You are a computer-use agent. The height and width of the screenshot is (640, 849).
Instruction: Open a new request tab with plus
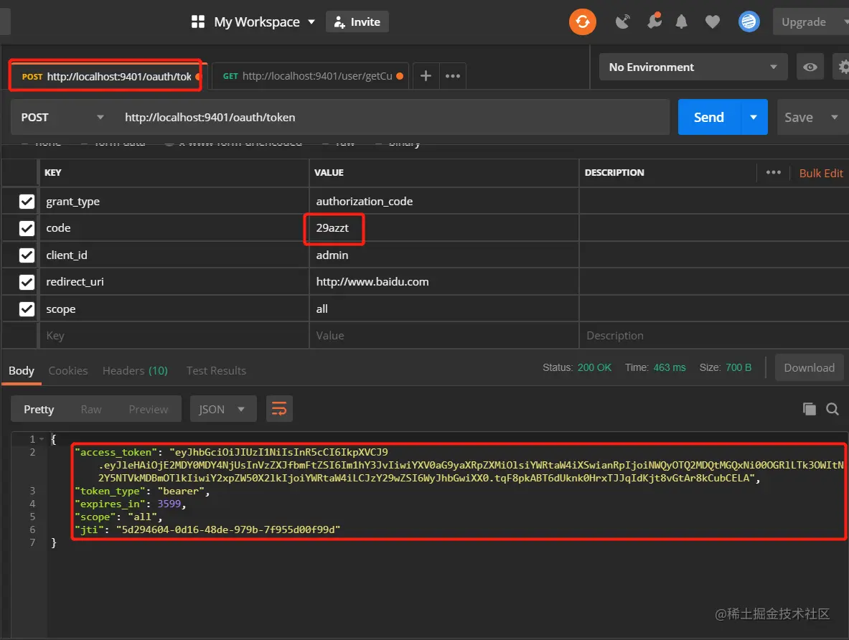click(x=426, y=76)
